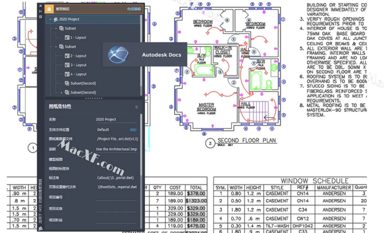Collapse the Subset containing 1 - Layout
Screen dimensions: 384x233
pos(56,28)
